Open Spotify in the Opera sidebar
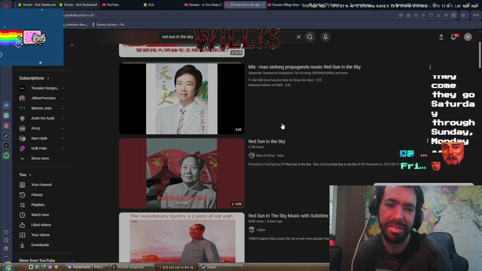The width and height of the screenshot is (482, 271). (x=6, y=155)
